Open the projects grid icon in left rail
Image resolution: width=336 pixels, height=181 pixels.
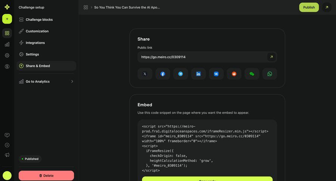tap(7, 33)
